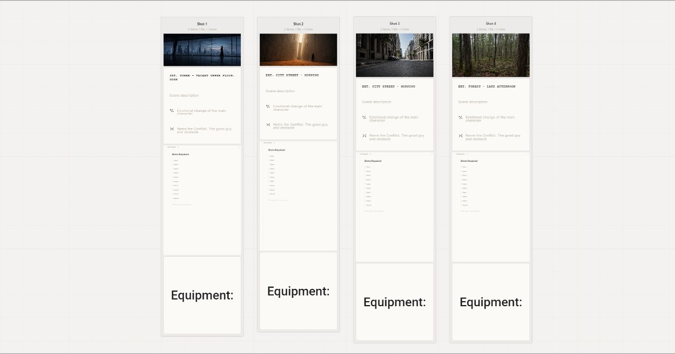Click the conflict arrows icon in Shot 3
675x354 pixels.
(x=364, y=136)
